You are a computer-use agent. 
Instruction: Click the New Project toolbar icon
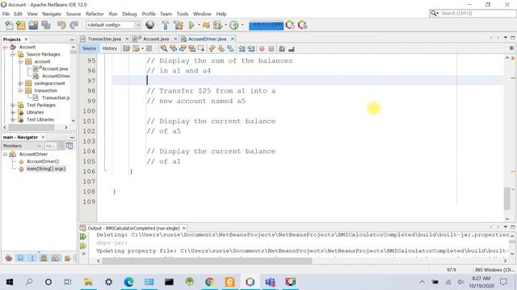(x=21, y=25)
